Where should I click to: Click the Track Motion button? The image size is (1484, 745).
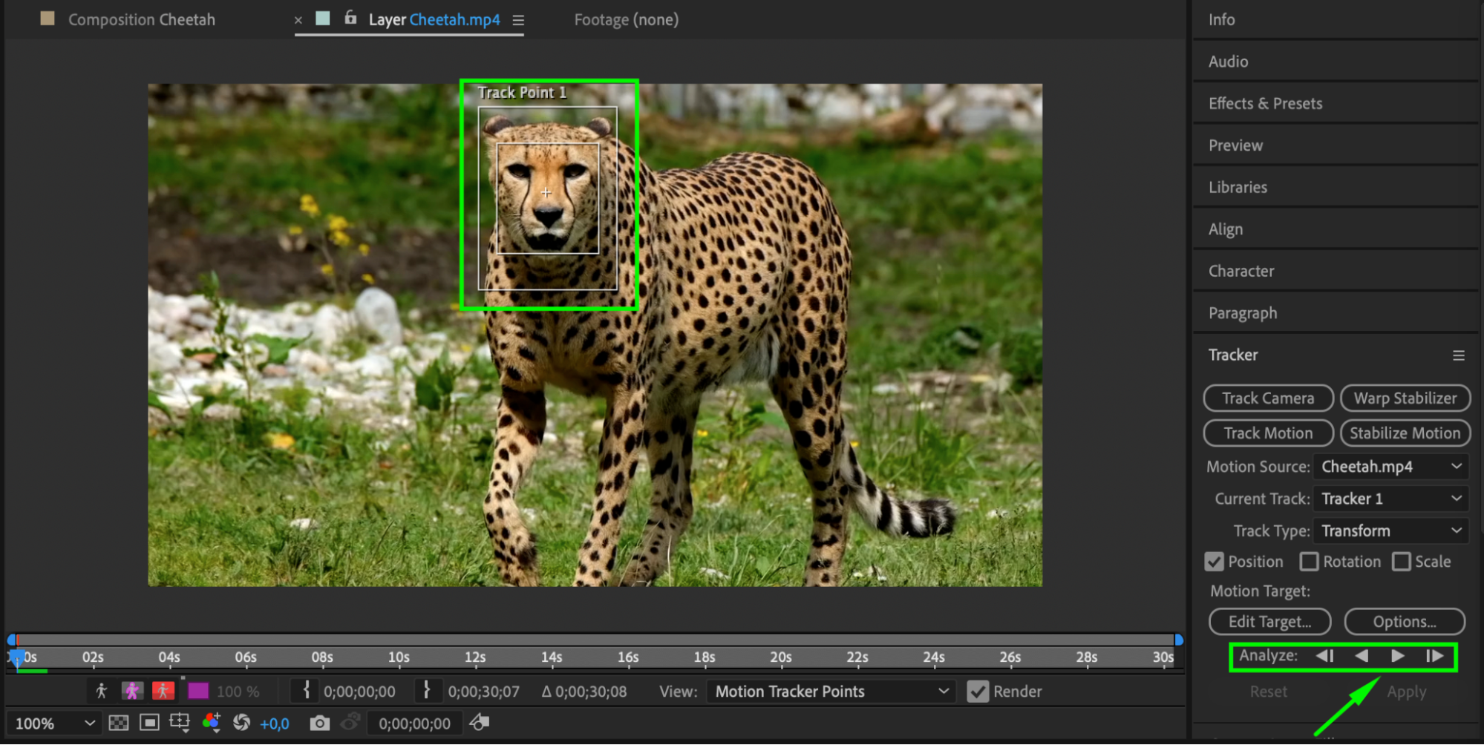point(1268,433)
